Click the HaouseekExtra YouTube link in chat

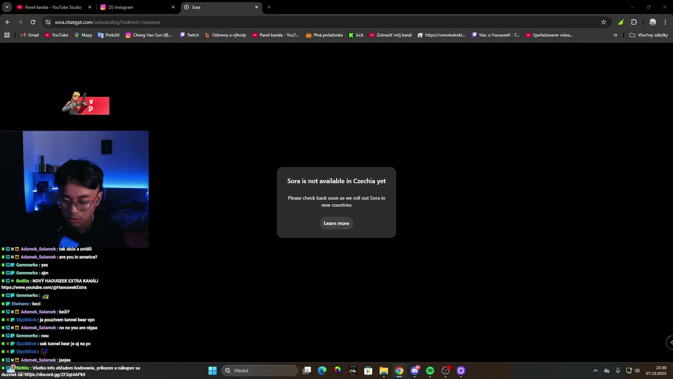(44, 287)
